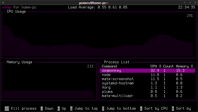Click the 22:34:35 clock
Screen dimensions: 198x112
(x=187, y=7)
